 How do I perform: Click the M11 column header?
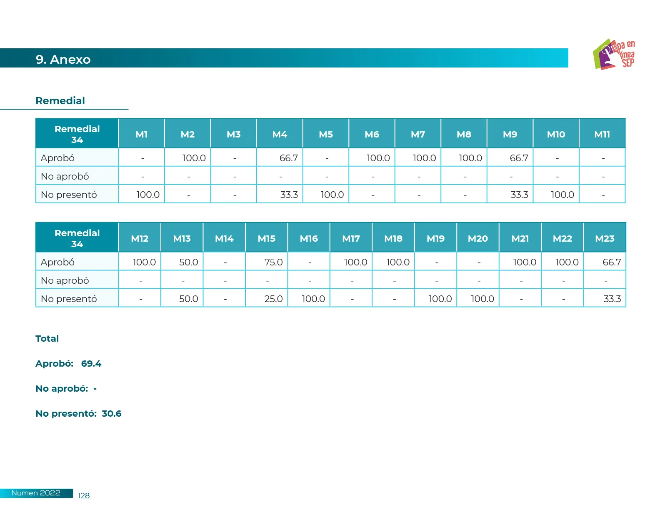pyautogui.click(x=602, y=134)
